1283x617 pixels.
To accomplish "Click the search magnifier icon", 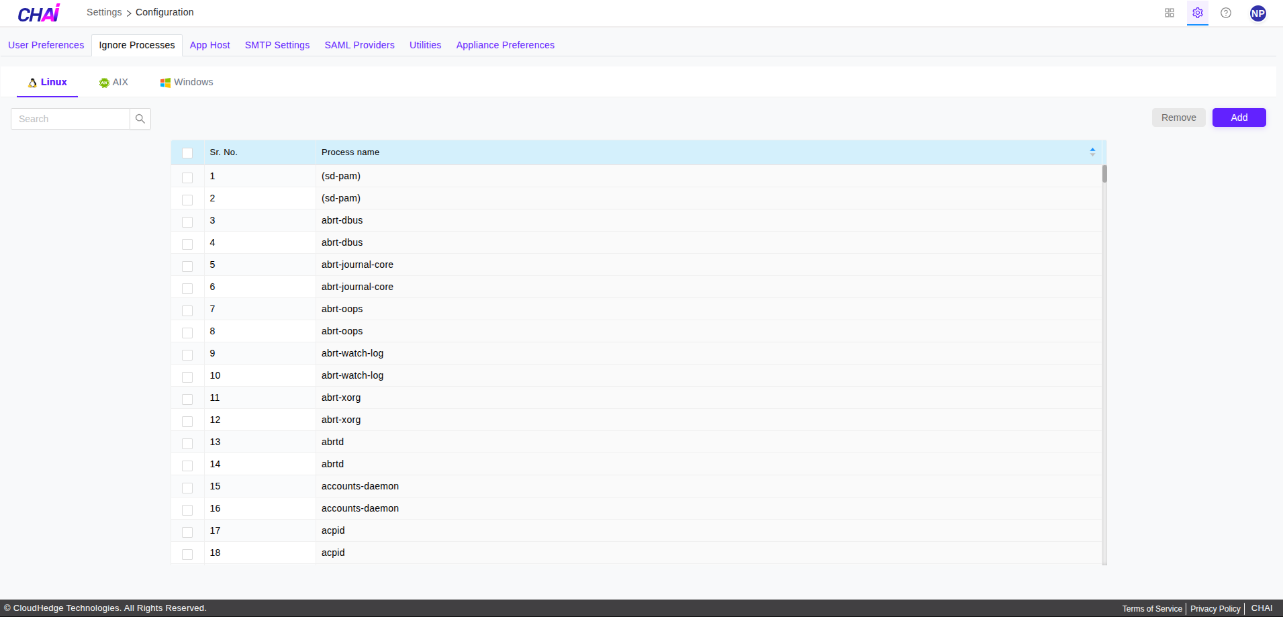I will (x=140, y=118).
